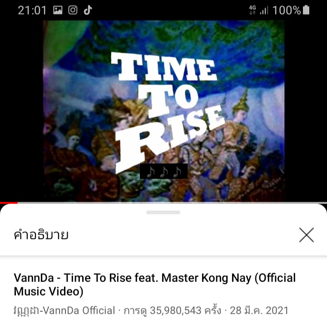Tap the description sheet drag handle

click(163, 213)
